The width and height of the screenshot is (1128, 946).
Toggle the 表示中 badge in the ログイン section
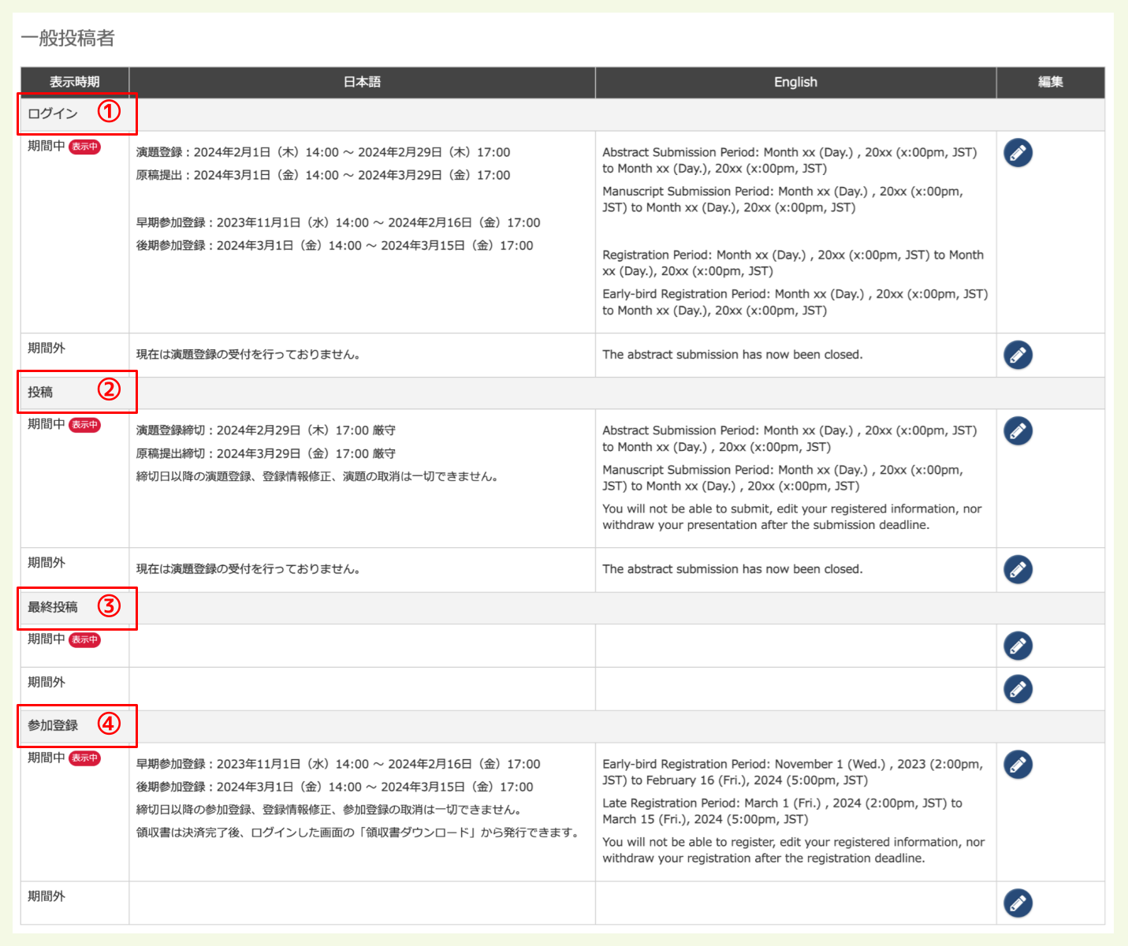pos(85,147)
